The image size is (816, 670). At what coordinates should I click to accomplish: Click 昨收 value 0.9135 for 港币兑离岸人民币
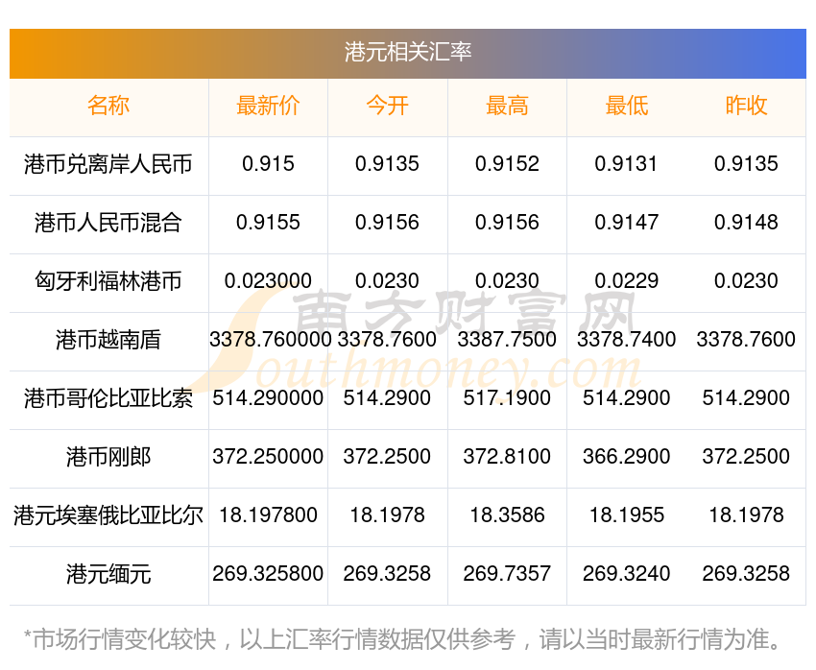coord(746,164)
